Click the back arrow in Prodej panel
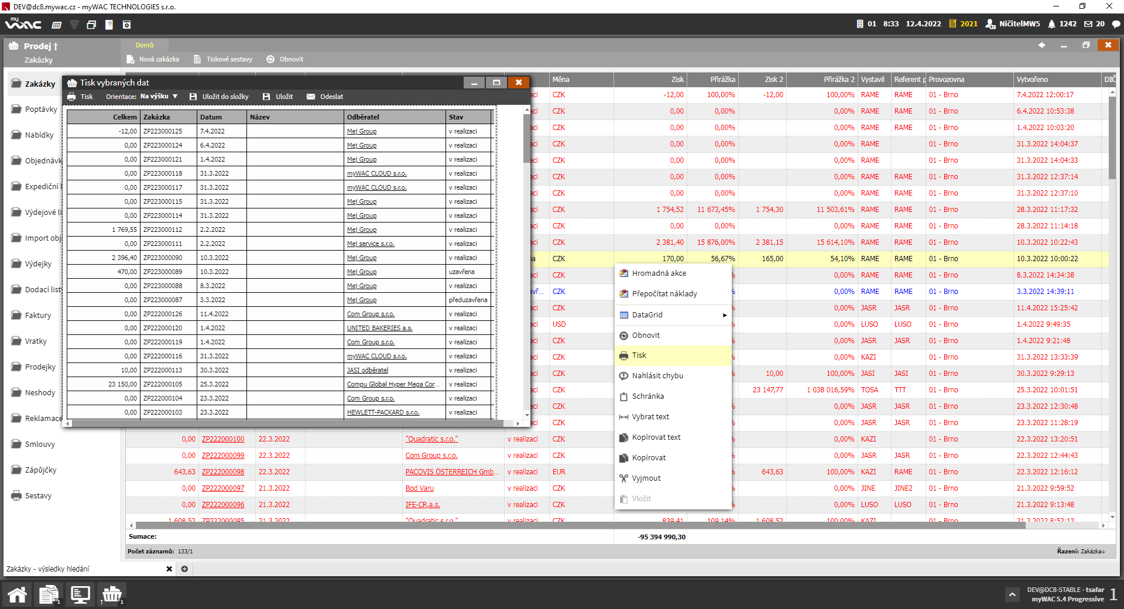Viewport: 1124px width, 609px height. (x=1041, y=45)
